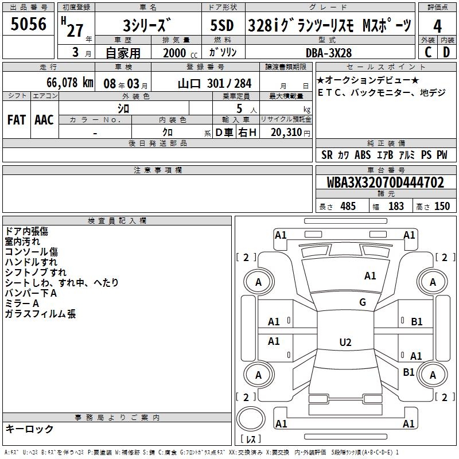Click the PS equipment code
The width and height of the screenshot is (459, 459).
click(x=426, y=155)
